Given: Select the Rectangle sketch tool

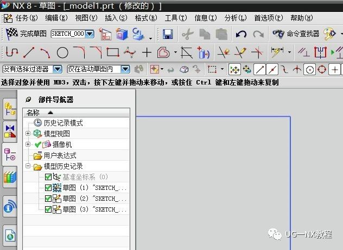Looking at the screenshot, I should tap(113, 52).
